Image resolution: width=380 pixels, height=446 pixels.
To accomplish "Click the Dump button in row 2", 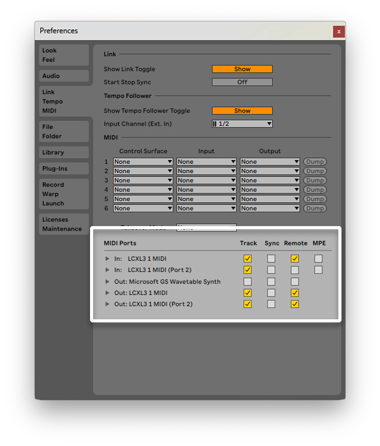I will click(315, 171).
